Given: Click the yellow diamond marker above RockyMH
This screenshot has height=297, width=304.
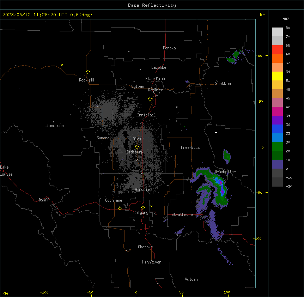Looking at the screenshot, I should coord(88,72).
